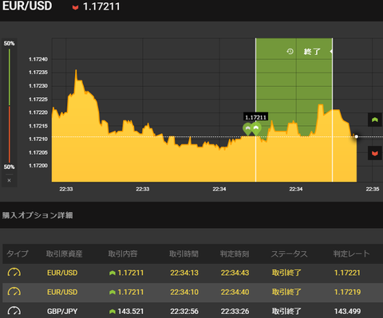The image size is (383, 318).
Task: Close the 50% sentiment gauge panel
Action: 9,180
